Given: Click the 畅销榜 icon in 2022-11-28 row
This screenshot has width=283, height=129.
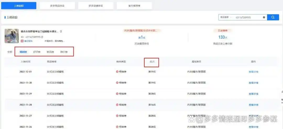Looking at the screenshot, I should click(x=117, y=105).
